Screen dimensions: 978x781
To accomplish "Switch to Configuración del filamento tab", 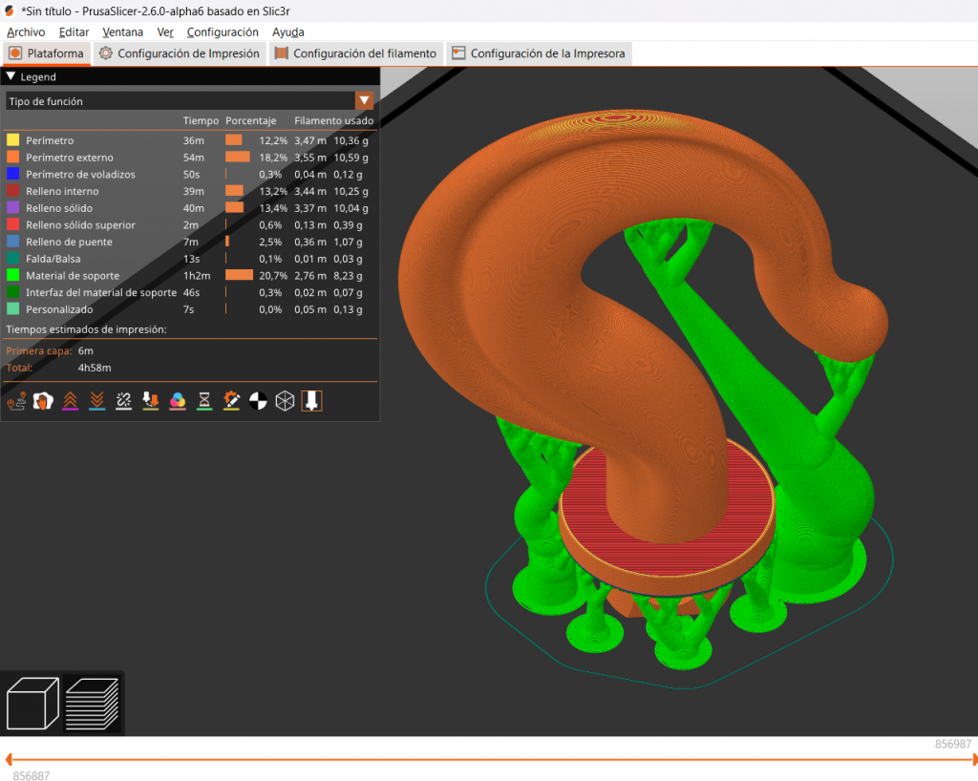I will [x=355, y=53].
